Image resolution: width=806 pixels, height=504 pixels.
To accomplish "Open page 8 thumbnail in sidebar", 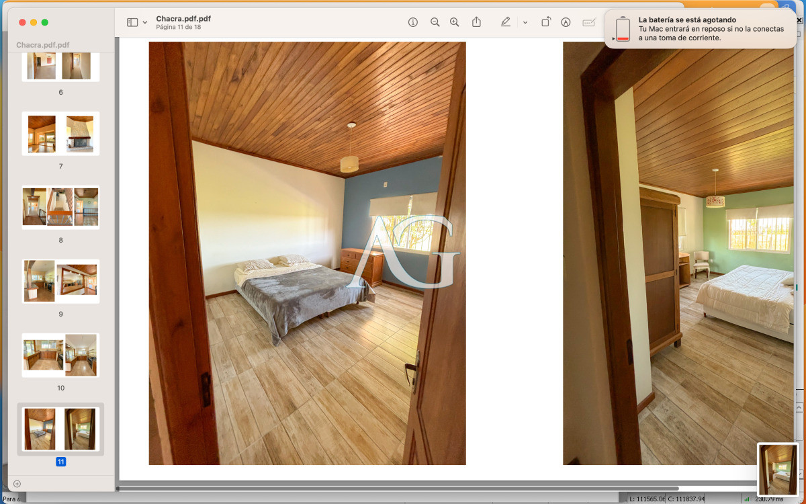I will pyautogui.click(x=60, y=207).
